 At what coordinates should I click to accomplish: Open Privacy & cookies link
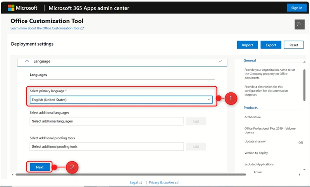point(164,182)
